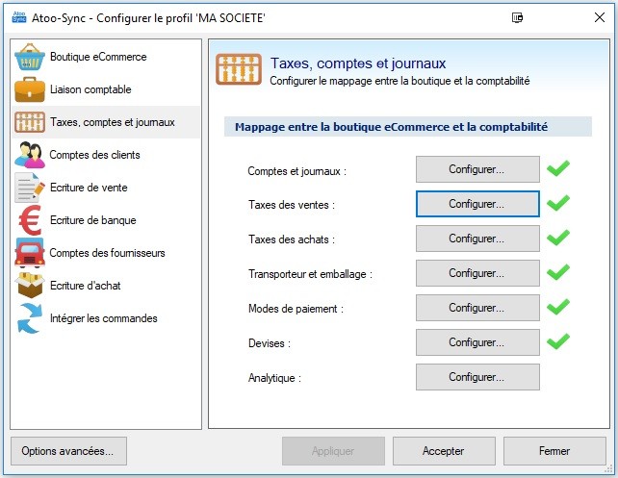Open Devises configuration button
The width and height of the screenshot is (618, 478).
point(477,342)
